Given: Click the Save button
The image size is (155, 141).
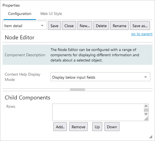Looking at the screenshot, I should [54, 25].
